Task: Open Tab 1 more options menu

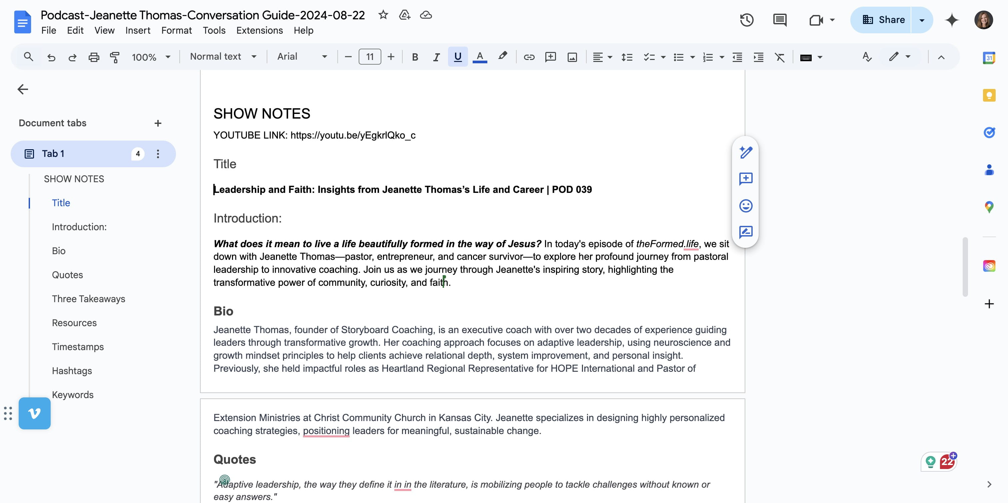Action: click(x=158, y=154)
